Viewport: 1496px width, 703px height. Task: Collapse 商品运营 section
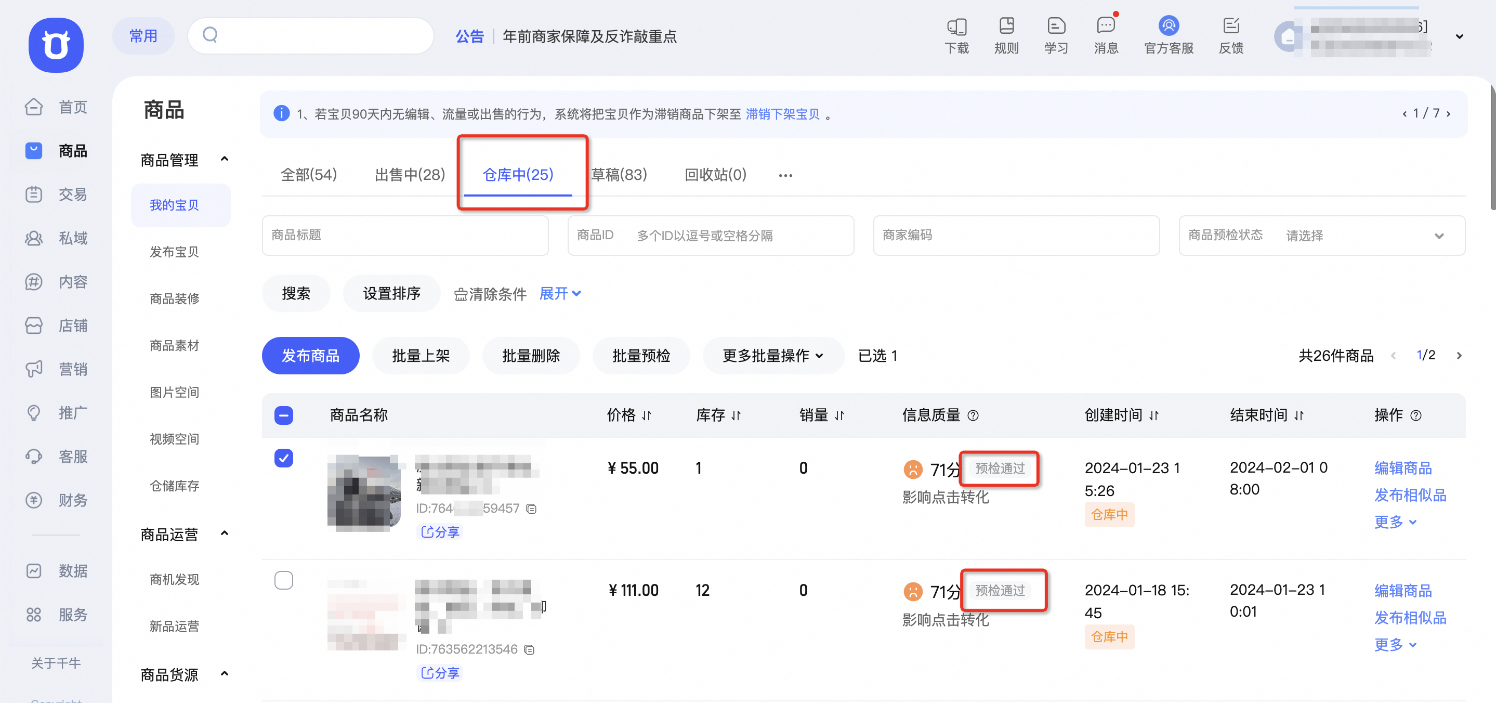pos(225,533)
